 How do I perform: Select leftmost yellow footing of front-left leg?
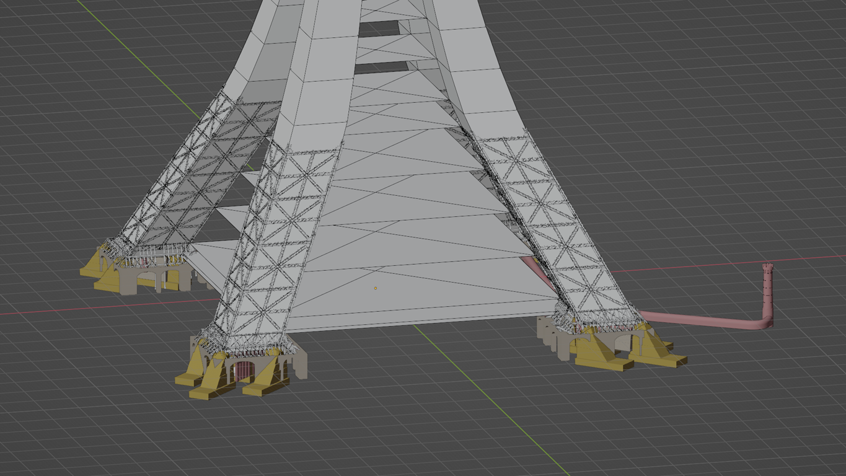(188, 377)
